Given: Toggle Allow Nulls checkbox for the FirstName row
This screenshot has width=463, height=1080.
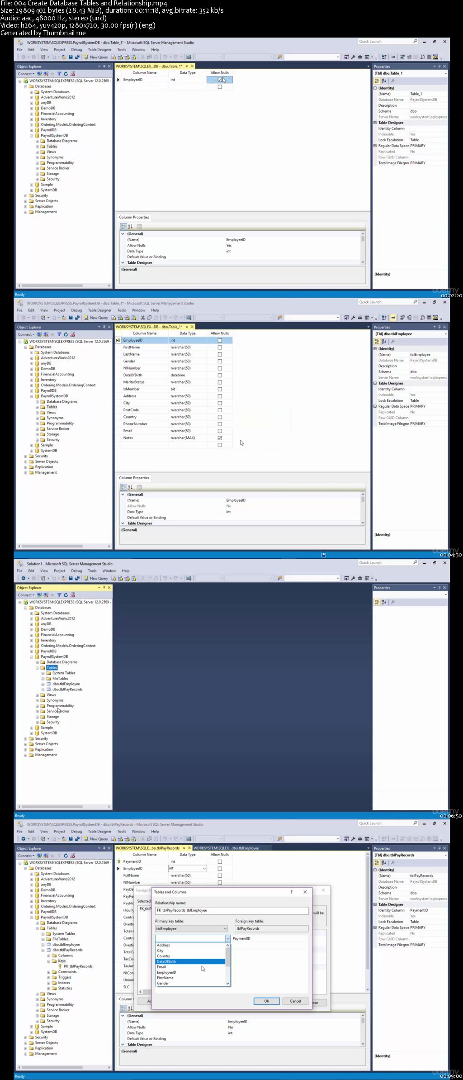Looking at the screenshot, I should 220,347.
